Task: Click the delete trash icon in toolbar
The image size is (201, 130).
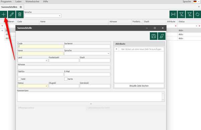Action: [20, 14]
